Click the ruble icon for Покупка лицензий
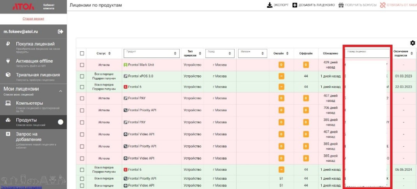This screenshot has height=189, width=417. 7,44
